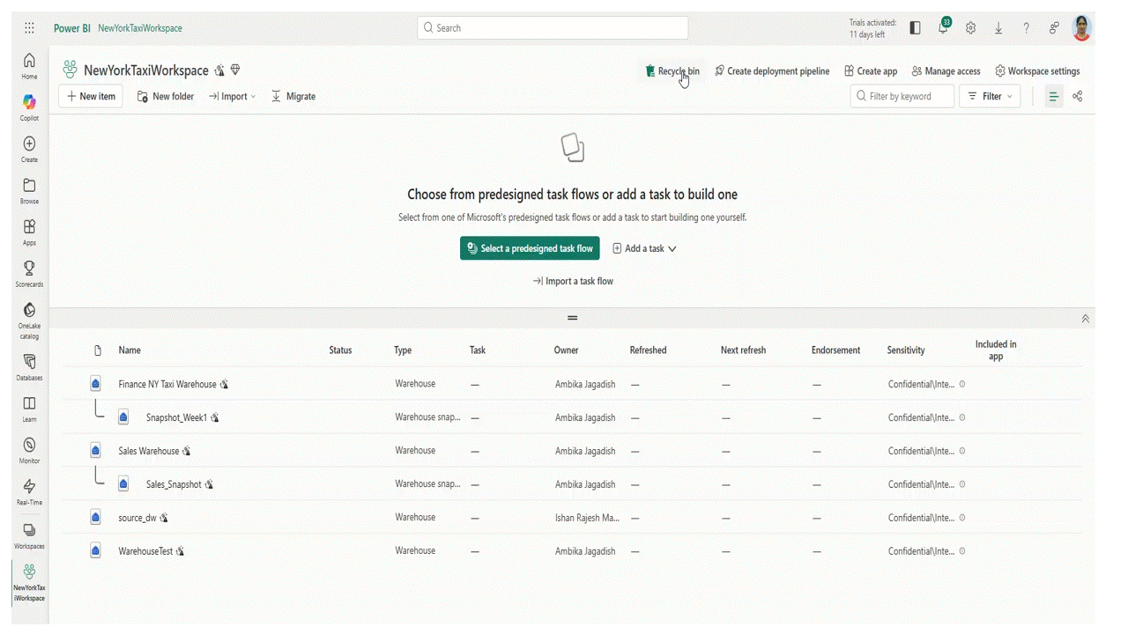
Task: Open the Copilot icon in left sidebar
Action: click(x=29, y=102)
